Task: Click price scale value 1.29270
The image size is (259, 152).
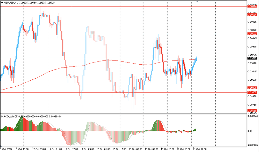Action: [x=253, y=80]
